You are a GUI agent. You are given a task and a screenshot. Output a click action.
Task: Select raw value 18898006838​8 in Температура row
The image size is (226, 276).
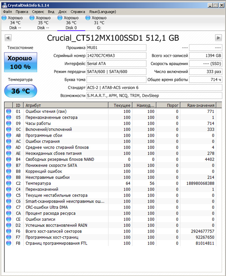pyautogui.click(x=200, y=183)
